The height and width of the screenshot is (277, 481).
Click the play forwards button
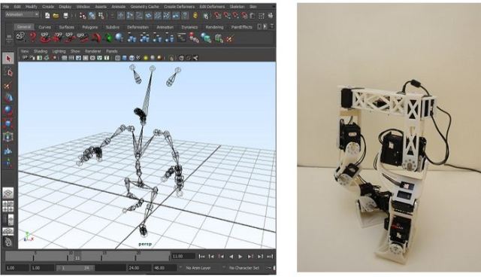240,257
